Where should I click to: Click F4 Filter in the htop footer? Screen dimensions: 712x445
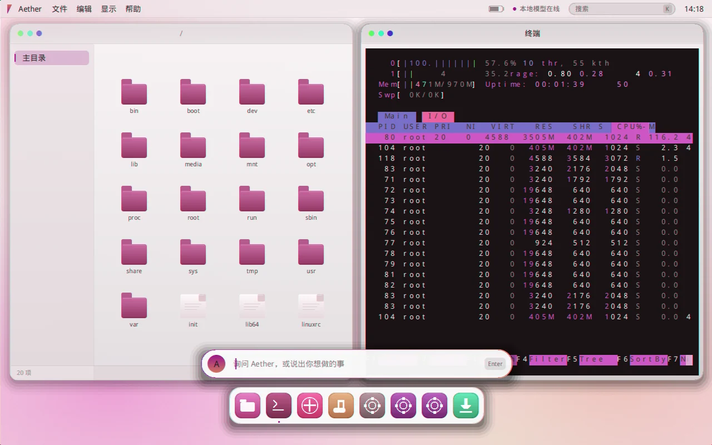click(542, 359)
